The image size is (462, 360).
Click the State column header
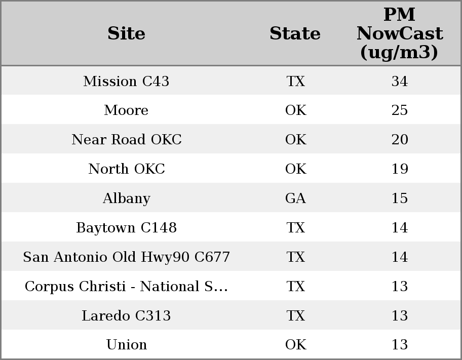tap(295, 33)
